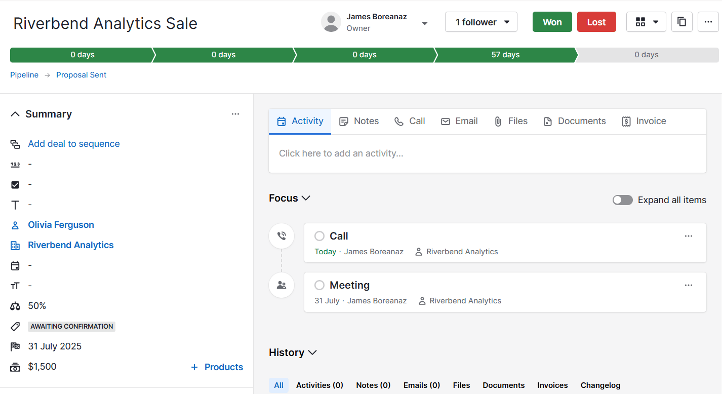Click the 50% probability value

[37, 306]
